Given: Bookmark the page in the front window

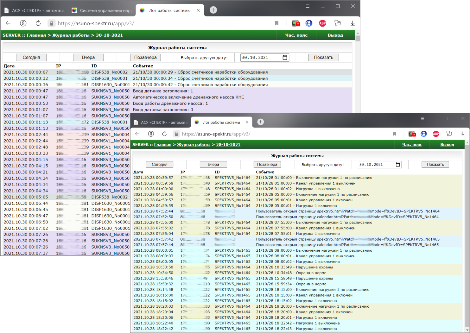Looking at the screenshot, I should point(395,134).
